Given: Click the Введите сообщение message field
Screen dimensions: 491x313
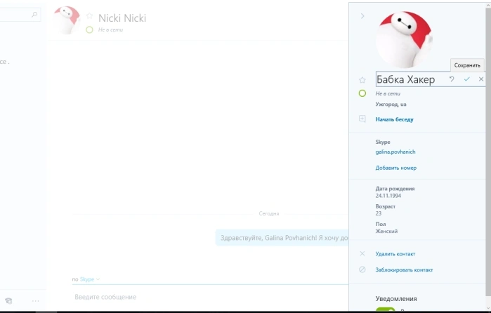Looking at the screenshot, I should pos(210,297).
